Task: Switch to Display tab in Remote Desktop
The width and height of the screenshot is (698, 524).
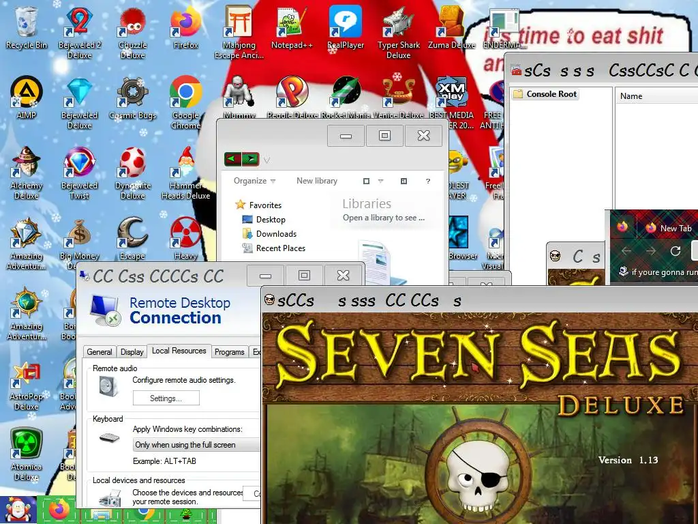Action: [x=132, y=351]
